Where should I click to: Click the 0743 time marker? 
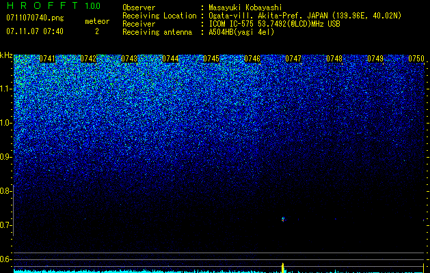click(x=129, y=59)
